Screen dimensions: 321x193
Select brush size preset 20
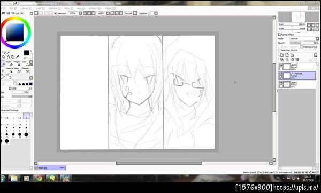[x=26, y=135]
